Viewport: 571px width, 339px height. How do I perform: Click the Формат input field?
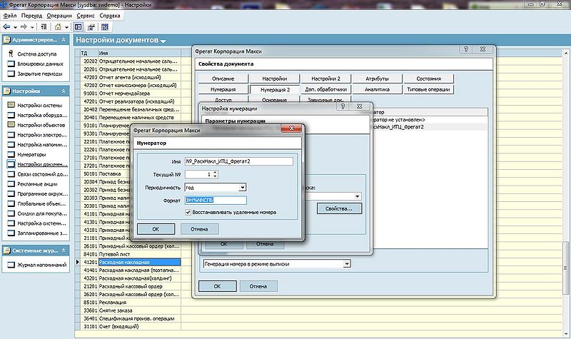[216, 200]
